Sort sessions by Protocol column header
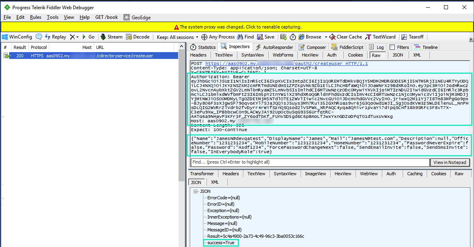 coord(39,47)
